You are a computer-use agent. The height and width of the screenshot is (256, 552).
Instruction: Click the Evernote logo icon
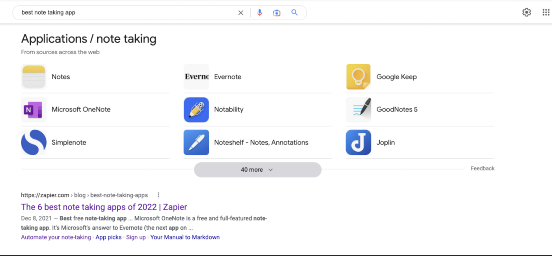196,77
